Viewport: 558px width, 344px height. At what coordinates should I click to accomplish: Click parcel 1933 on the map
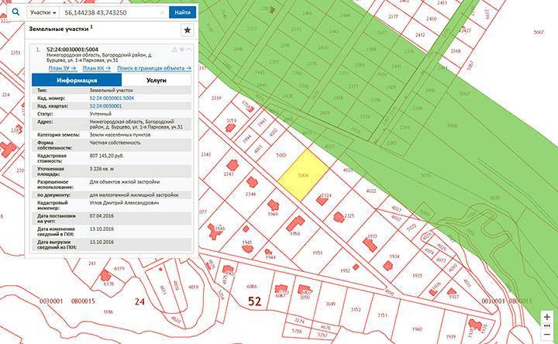click(x=372, y=236)
